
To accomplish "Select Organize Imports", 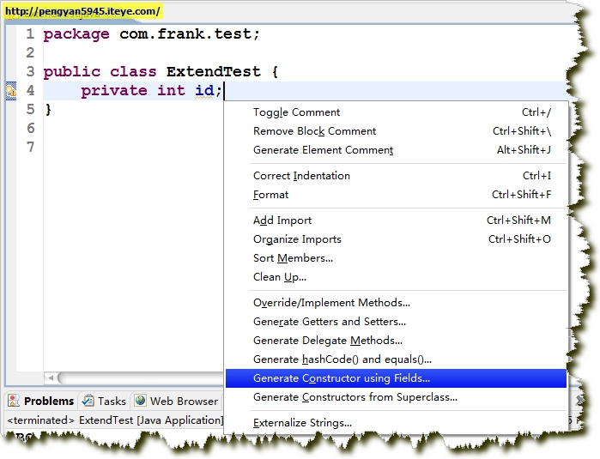I will coord(396,239).
